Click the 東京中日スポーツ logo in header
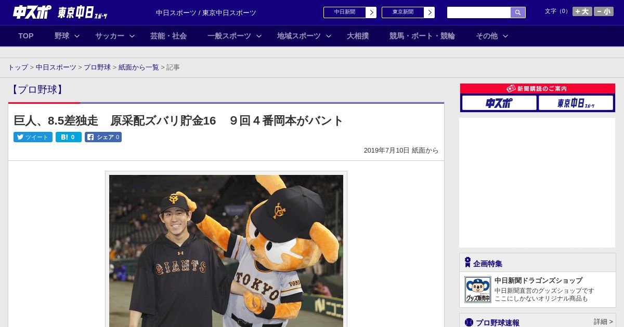The image size is (624, 327). (x=83, y=12)
